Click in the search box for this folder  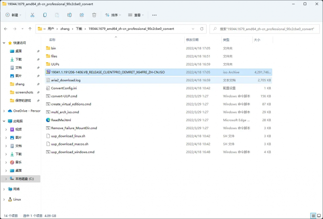[265, 29]
